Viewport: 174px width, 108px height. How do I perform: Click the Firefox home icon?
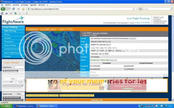pyautogui.click(x=24, y=9)
